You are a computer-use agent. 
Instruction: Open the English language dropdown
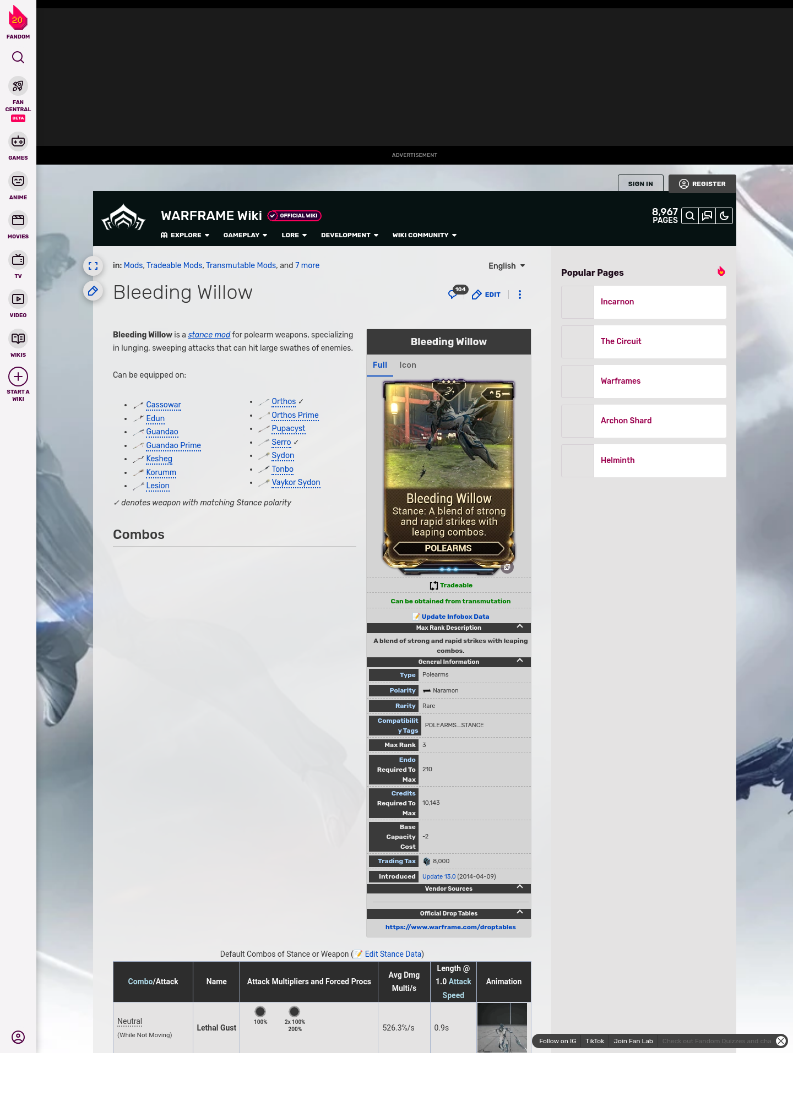pyautogui.click(x=507, y=266)
